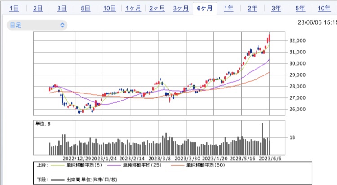Image resolution: width=337 pixels, height=185 pixels.
Task: Click the 30,000 price axis label
Action: pos(297,63)
